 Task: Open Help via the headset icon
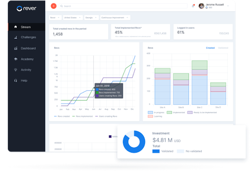(15, 80)
